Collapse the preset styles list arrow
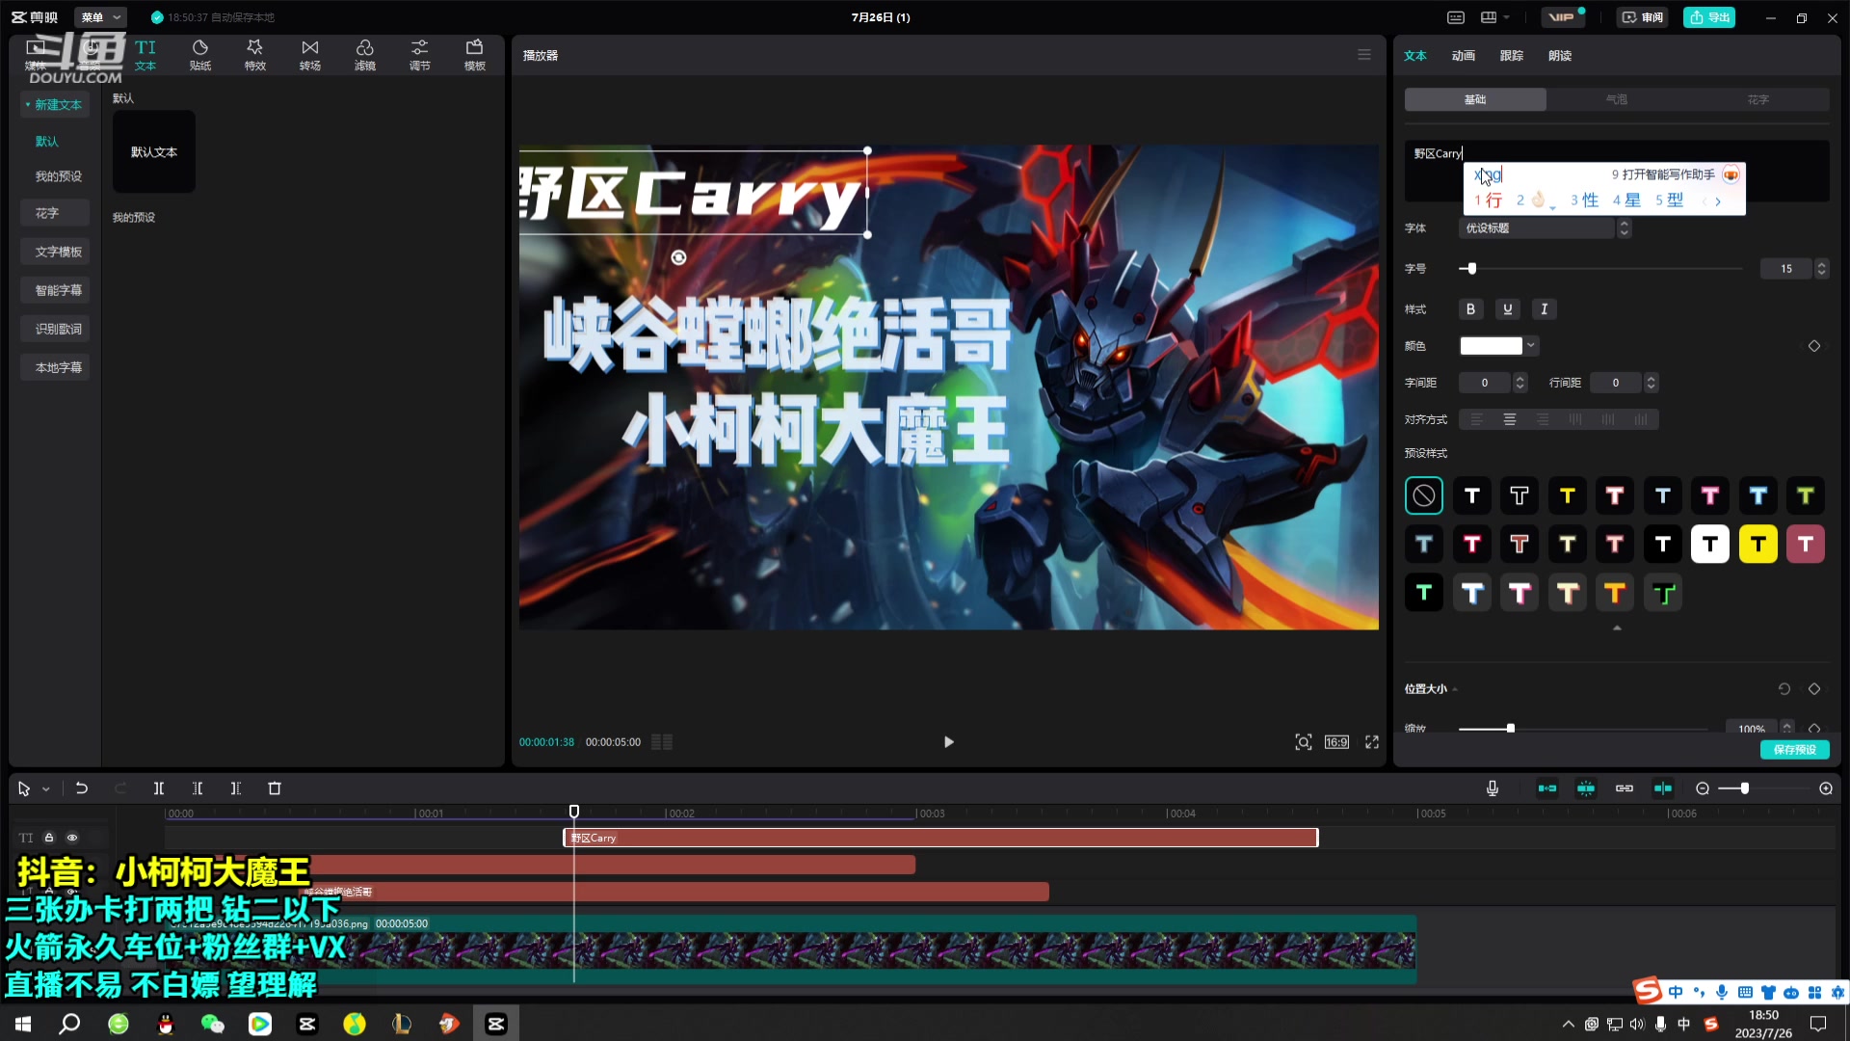Viewport: 1850px width, 1041px height. 1617,628
